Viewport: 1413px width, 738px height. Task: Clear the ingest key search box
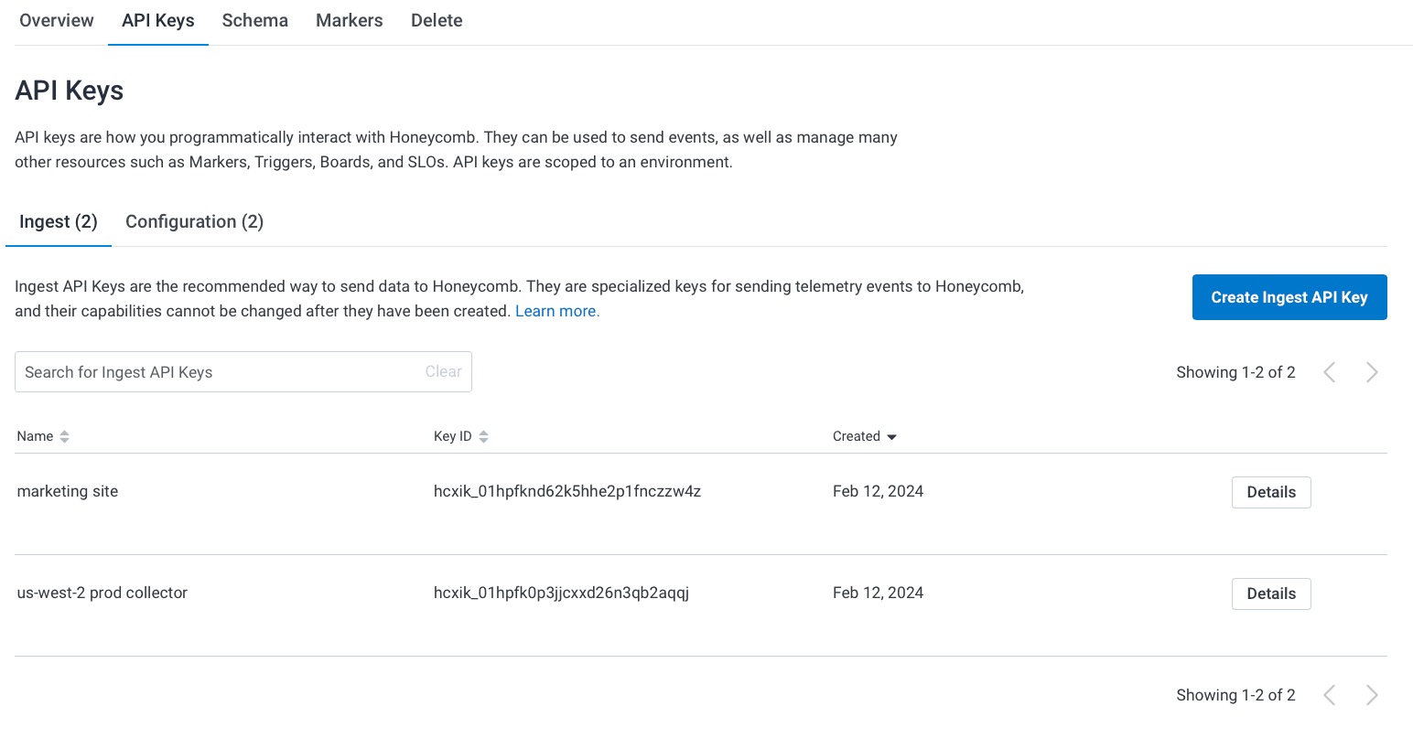[443, 371]
